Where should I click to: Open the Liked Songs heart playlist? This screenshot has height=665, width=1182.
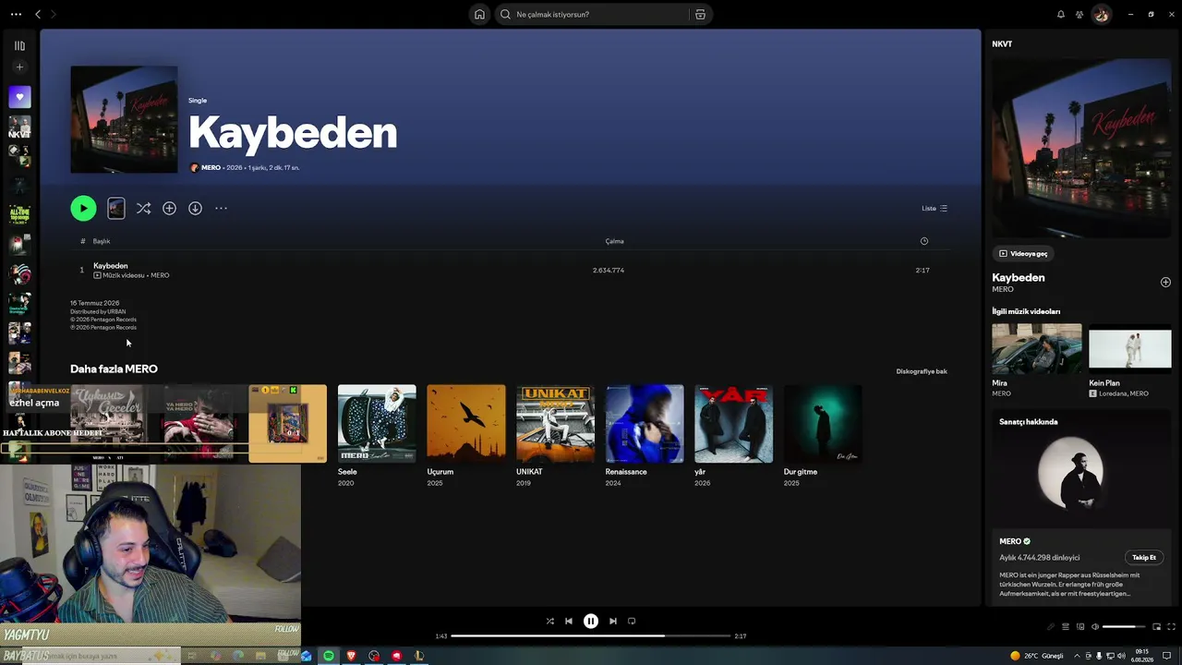(19, 97)
